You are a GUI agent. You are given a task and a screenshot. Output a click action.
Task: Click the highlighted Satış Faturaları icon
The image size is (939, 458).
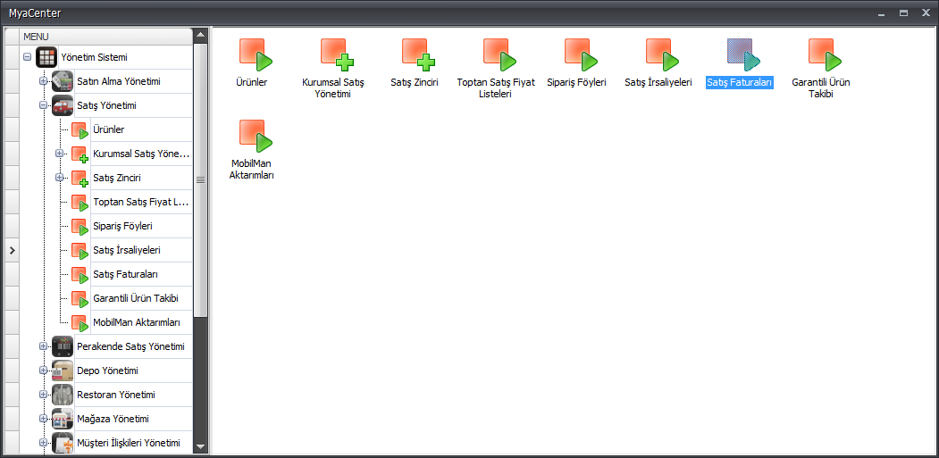[742, 55]
